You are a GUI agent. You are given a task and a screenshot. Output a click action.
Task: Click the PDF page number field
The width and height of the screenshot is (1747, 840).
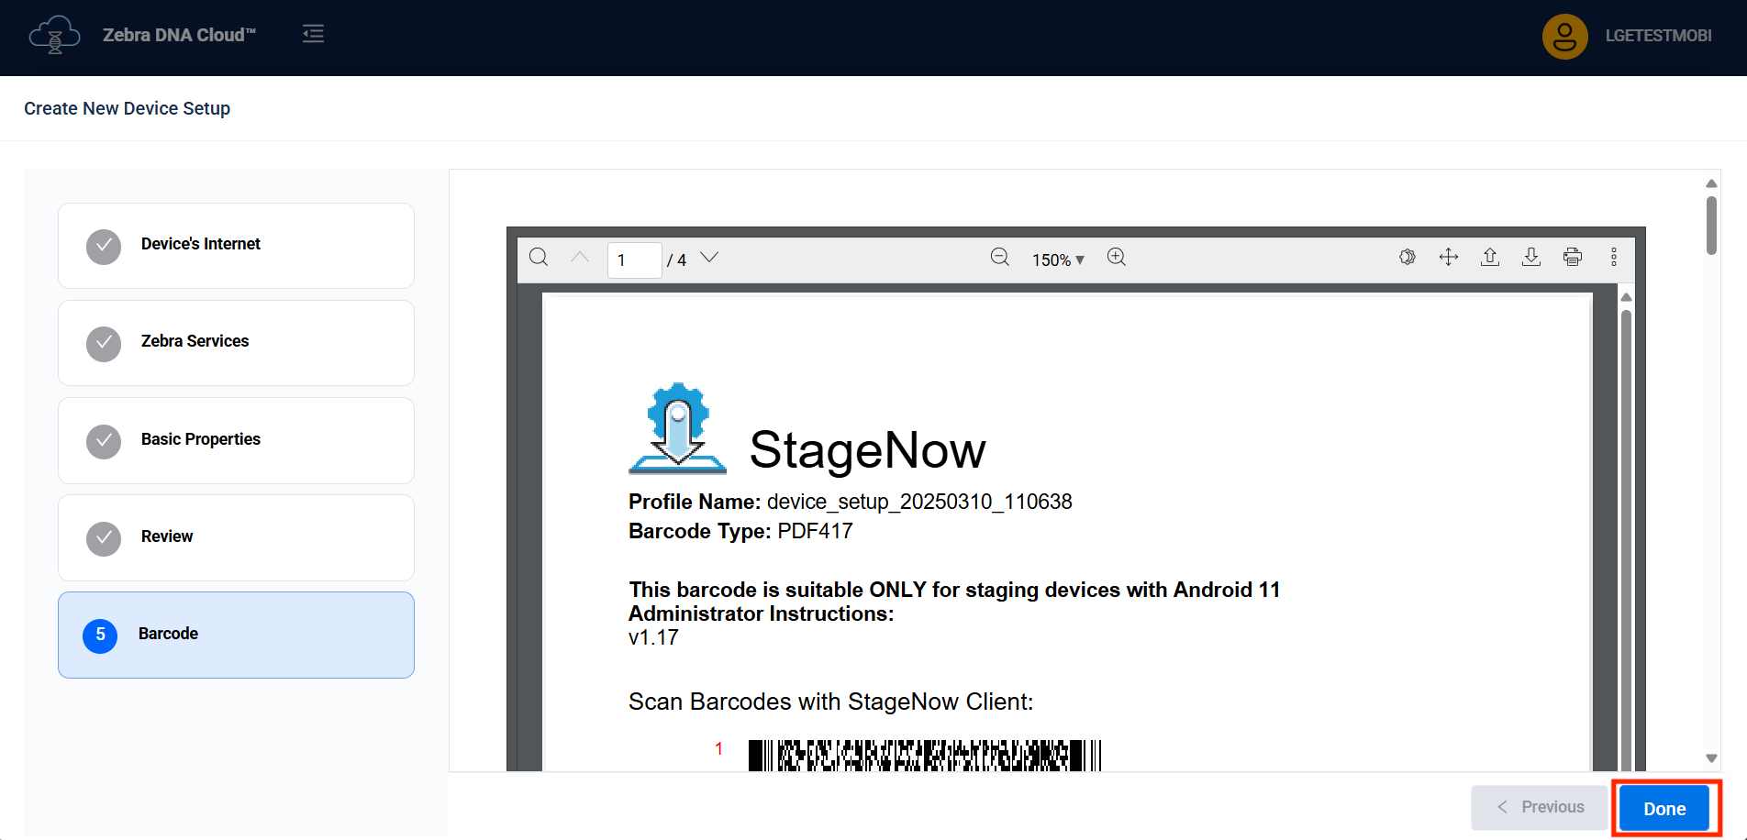[634, 260]
